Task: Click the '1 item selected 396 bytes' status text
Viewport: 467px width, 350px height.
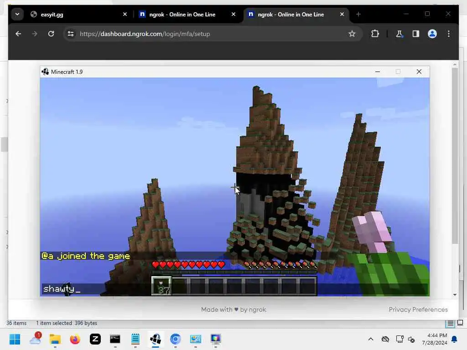Action: point(67,323)
